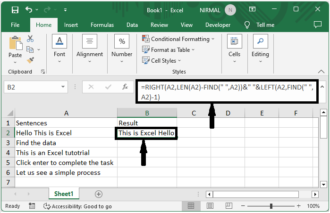This screenshot has height=213, width=330.
Task: Collapse the formula bar arrow
Action: pos(322,87)
